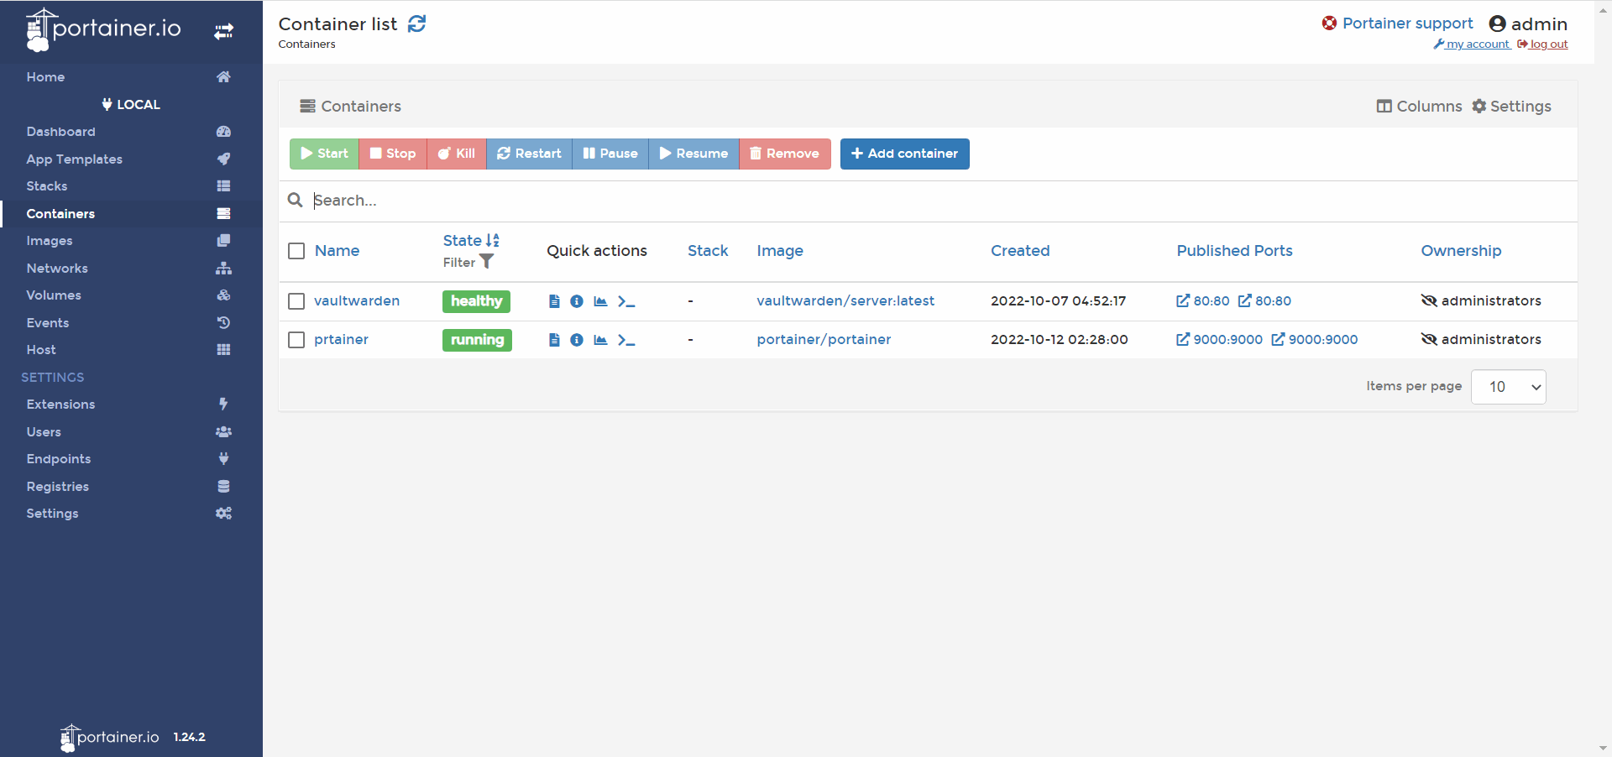Viewport: 1612px width, 757px height.
Task: Click the endpoint switch arrows icon in sidebar header
Action: point(223,32)
